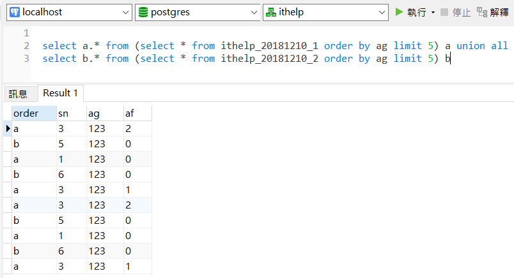Screen dimensions: 514x278
Task: Click the af value 2 in the first row
Action: coord(137,129)
